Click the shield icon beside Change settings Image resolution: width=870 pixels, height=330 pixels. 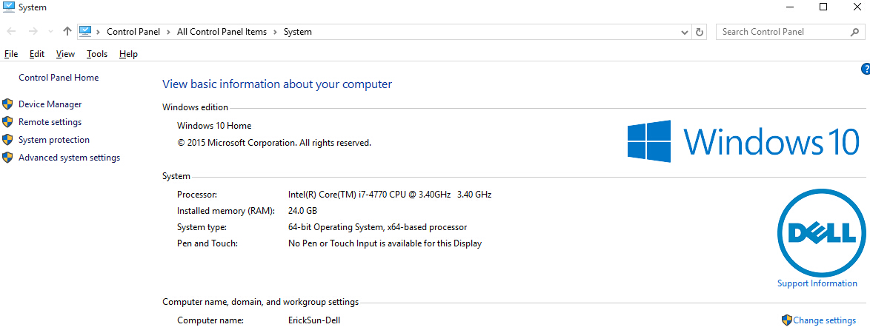(x=787, y=320)
